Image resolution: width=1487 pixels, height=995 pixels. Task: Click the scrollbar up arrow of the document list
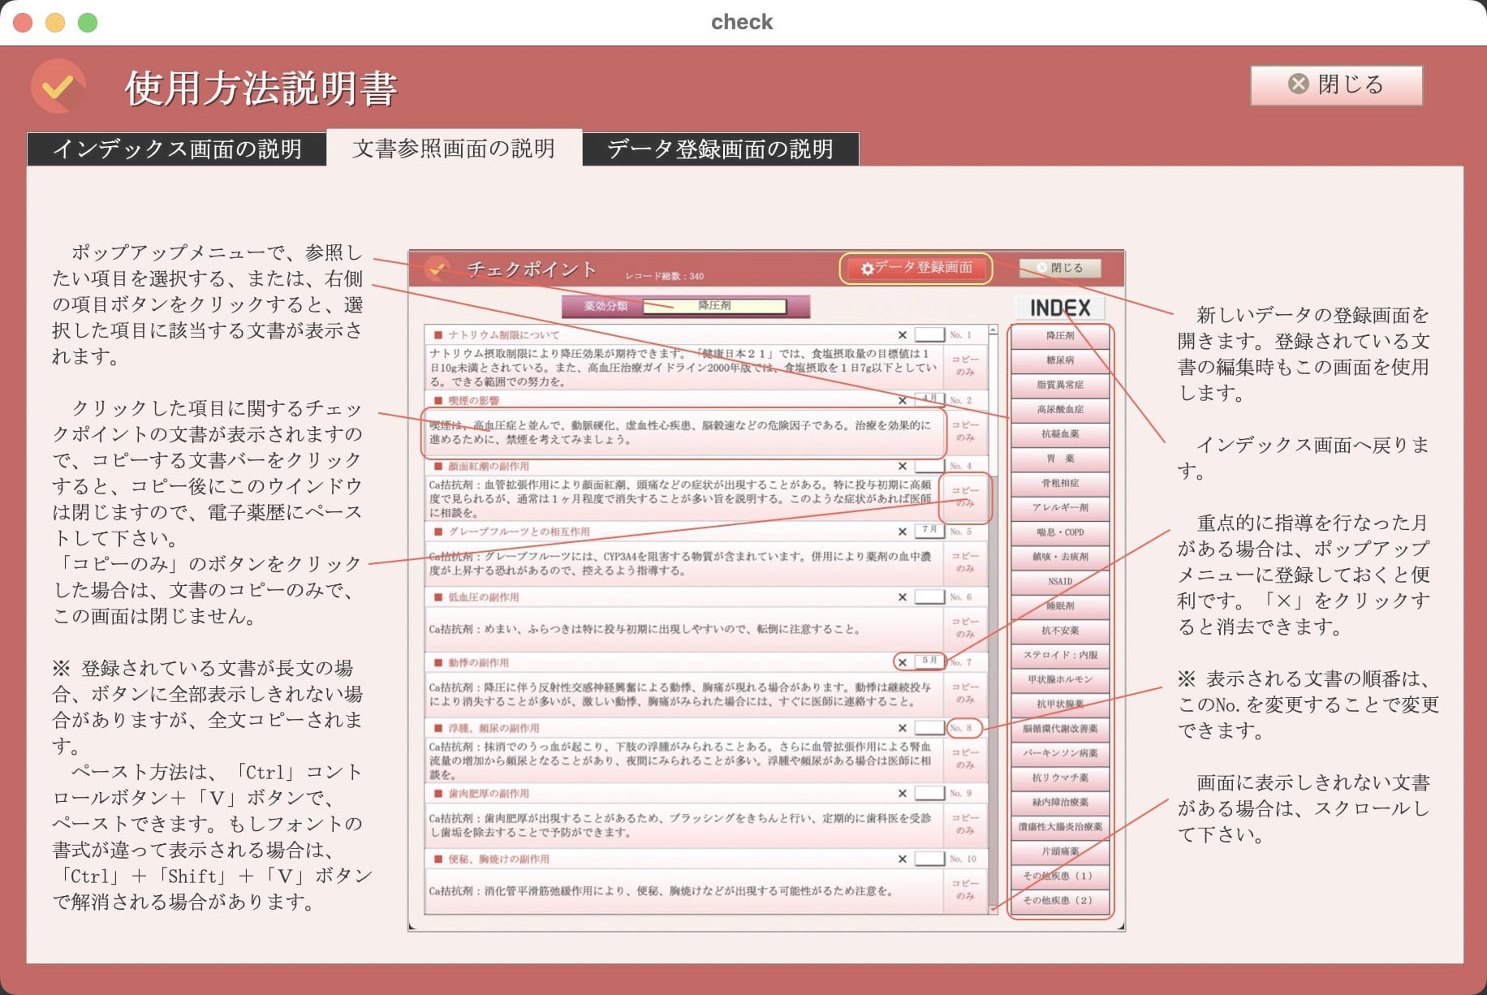(x=994, y=331)
